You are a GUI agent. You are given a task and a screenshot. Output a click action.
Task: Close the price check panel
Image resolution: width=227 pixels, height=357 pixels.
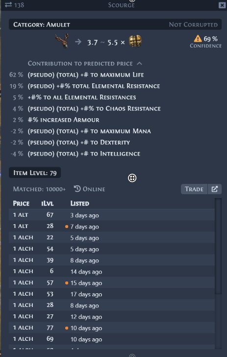(x=222, y=5)
